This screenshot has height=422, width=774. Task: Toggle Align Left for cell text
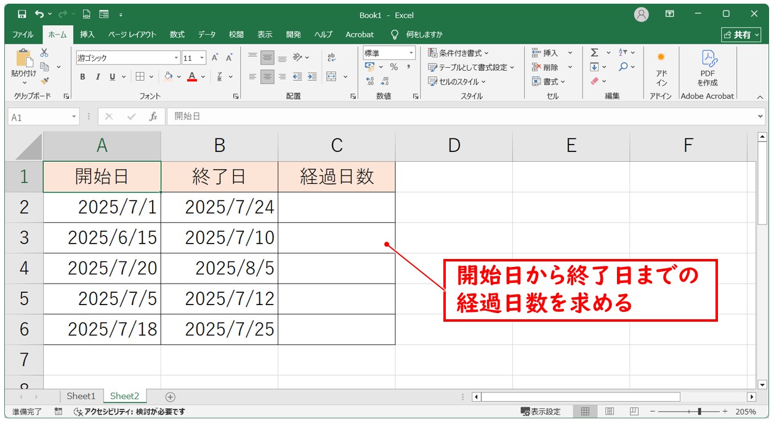[252, 77]
